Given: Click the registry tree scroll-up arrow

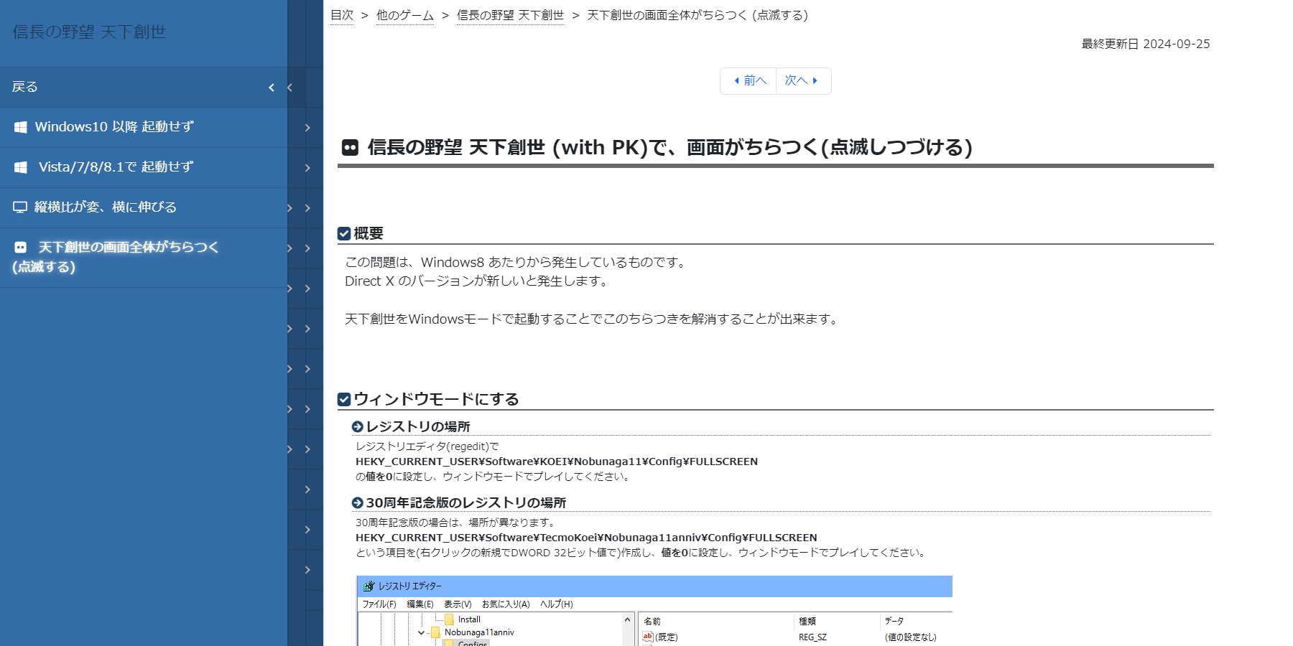Looking at the screenshot, I should (628, 619).
